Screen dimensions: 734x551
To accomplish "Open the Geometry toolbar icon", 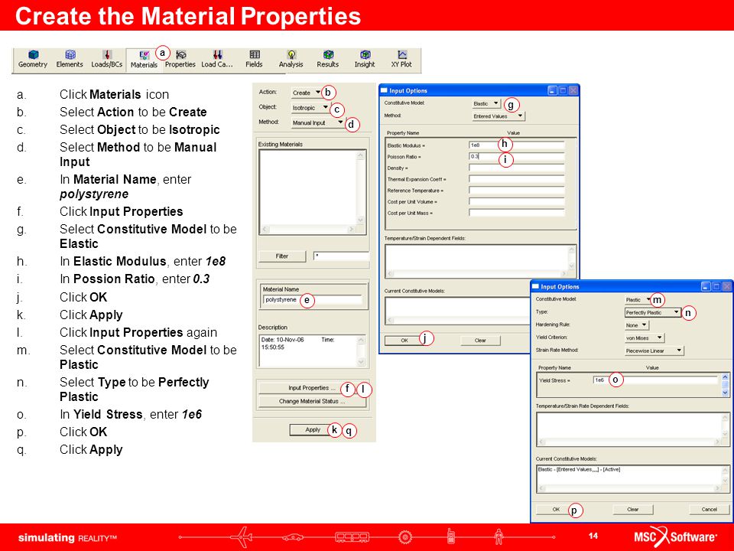I will pyautogui.click(x=33, y=60).
